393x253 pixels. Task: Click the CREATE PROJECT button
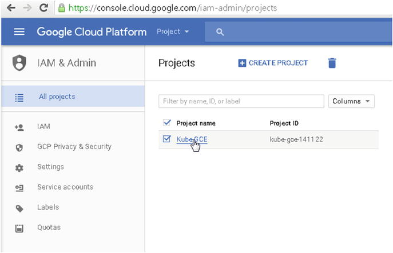click(273, 63)
